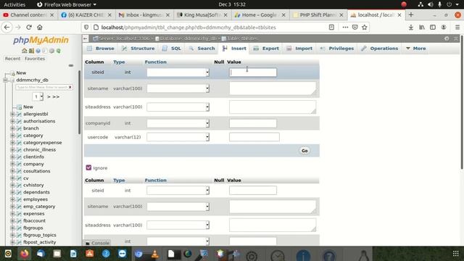Open phpMyAdmin home icon in sidebar
Viewport: 464px width, 261px height.
point(24,51)
